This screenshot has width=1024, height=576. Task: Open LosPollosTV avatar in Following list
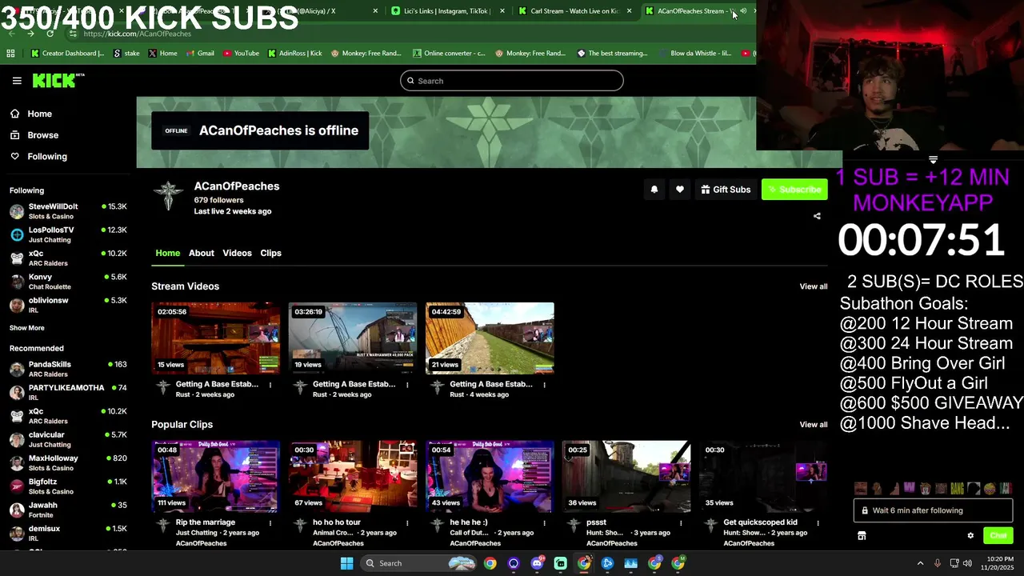(17, 234)
